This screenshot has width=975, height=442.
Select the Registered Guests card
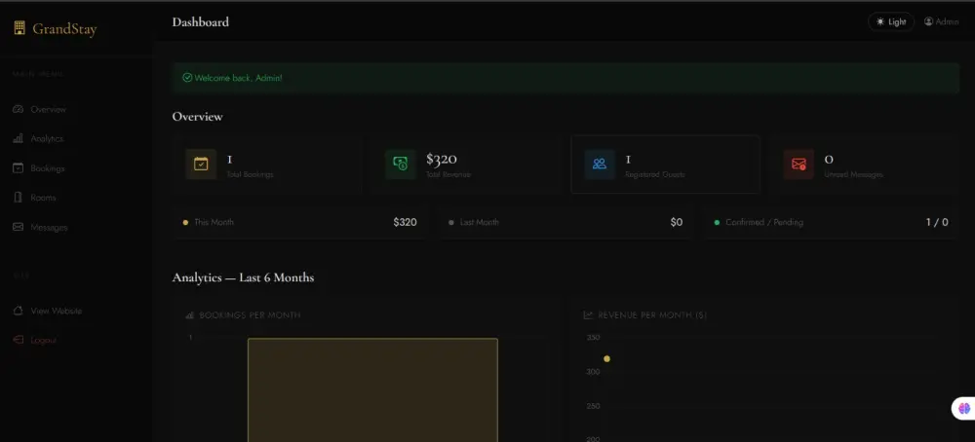click(x=665, y=165)
